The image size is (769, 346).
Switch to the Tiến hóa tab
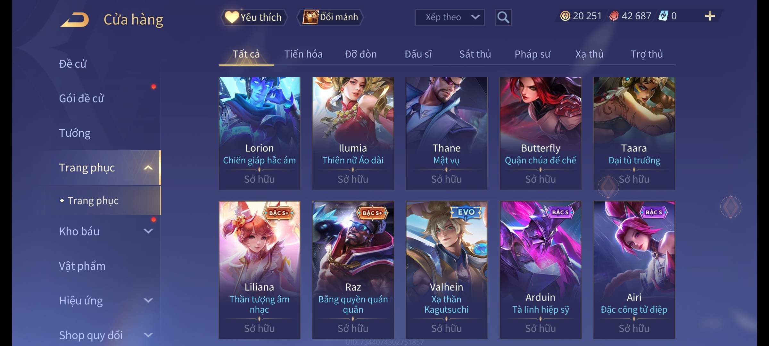[303, 54]
